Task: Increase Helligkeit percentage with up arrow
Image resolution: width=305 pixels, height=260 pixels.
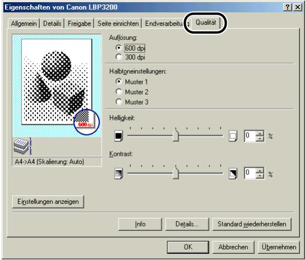Action: coord(260,133)
